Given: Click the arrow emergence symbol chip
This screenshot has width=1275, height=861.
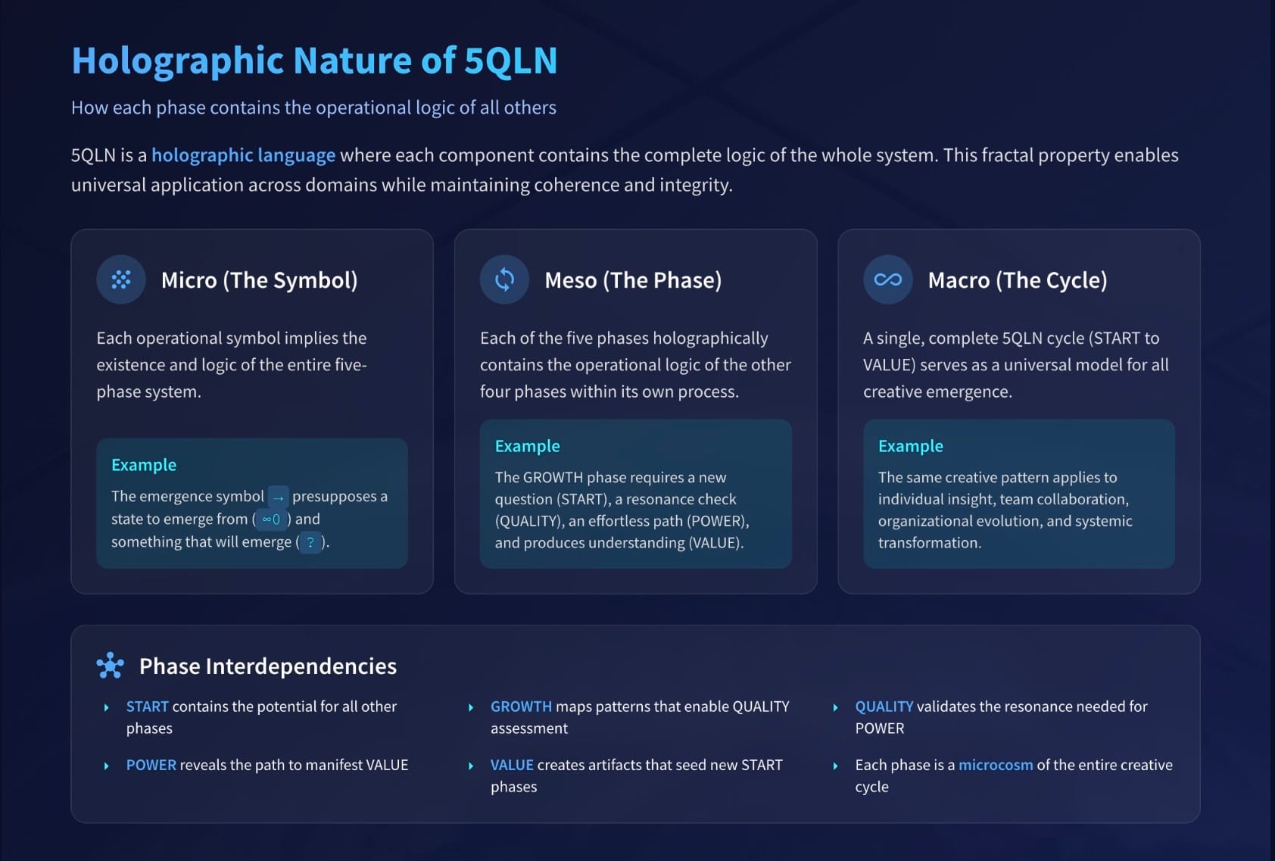Looking at the screenshot, I should pyautogui.click(x=279, y=498).
